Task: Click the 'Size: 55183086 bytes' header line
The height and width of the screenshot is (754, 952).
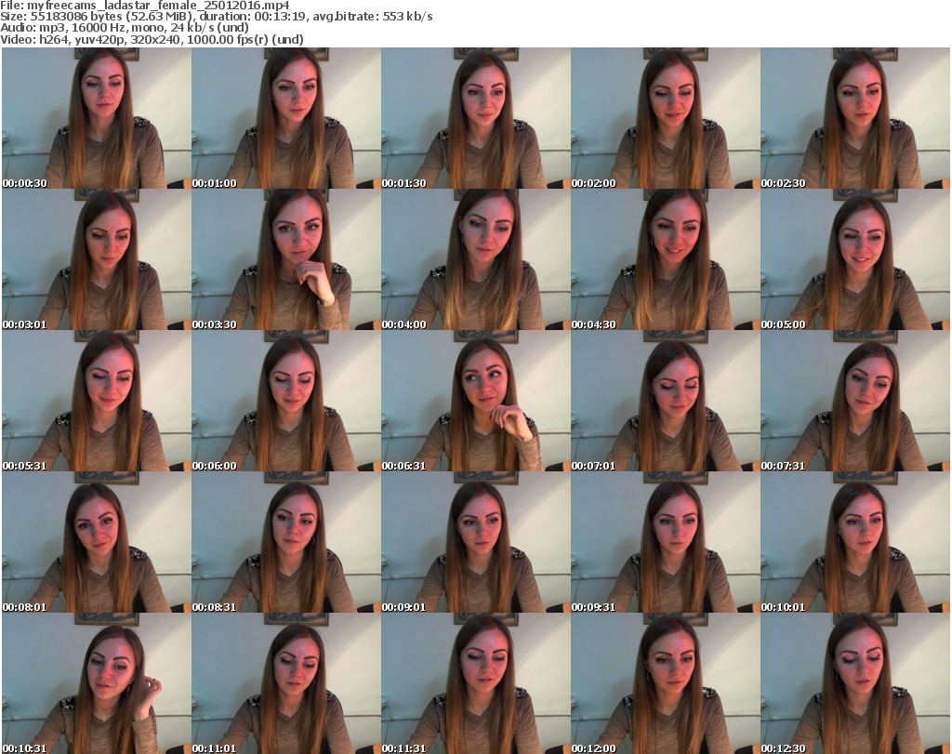Action: click(216, 17)
